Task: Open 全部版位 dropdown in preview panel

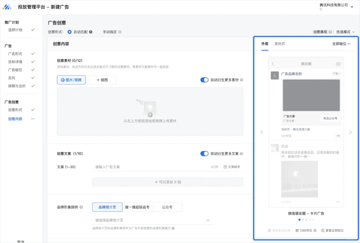Action: (341, 44)
